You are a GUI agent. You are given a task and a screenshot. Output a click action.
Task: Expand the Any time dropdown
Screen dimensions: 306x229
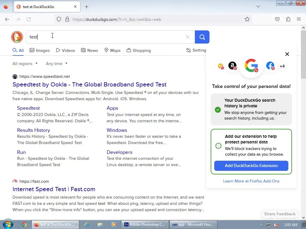(x=56, y=64)
